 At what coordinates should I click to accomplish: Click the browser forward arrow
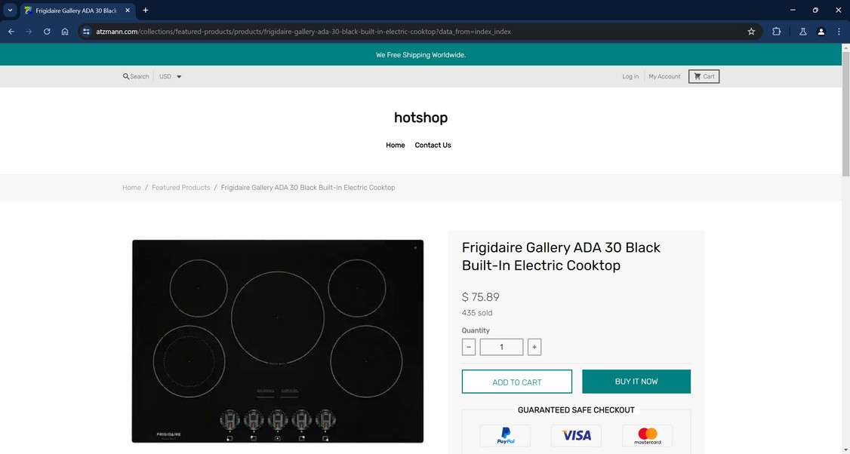tap(29, 32)
